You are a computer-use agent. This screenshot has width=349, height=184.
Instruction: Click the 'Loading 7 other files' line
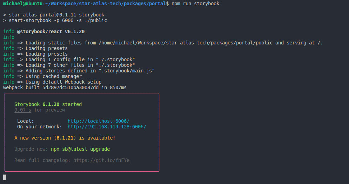tap(69, 65)
